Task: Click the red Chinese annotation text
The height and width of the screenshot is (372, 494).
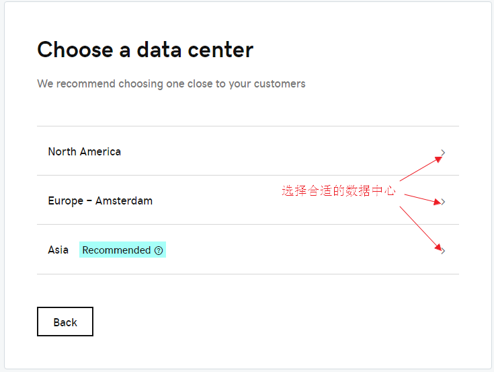Action: (338, 191)
